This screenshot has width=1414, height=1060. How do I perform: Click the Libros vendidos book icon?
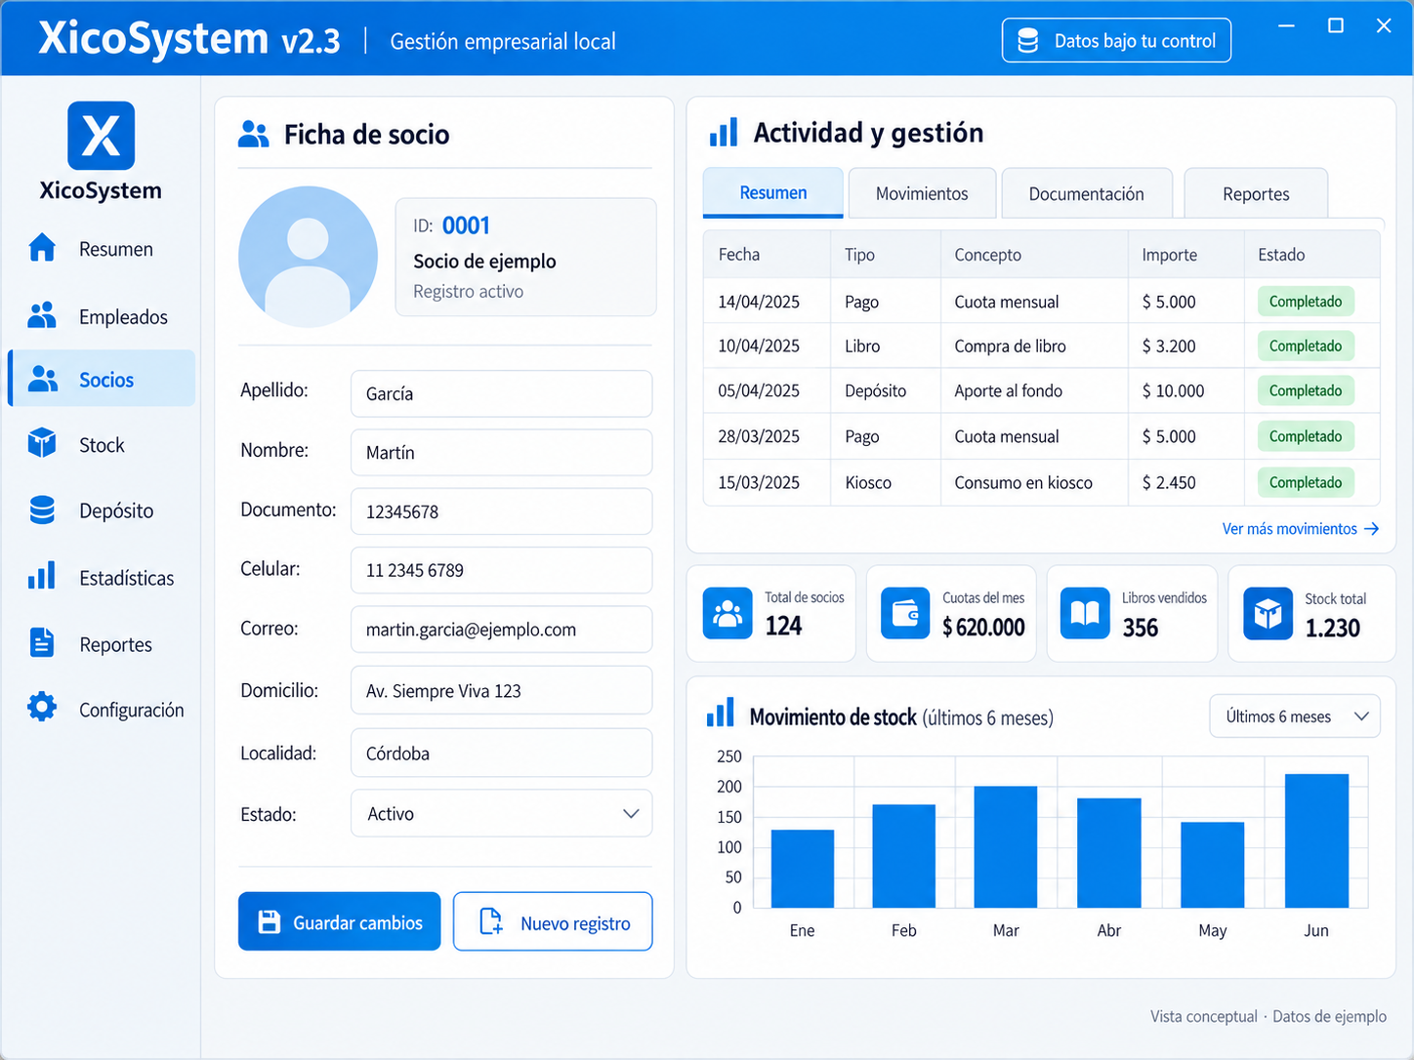pyautogui.click(x=1085, y=613)
